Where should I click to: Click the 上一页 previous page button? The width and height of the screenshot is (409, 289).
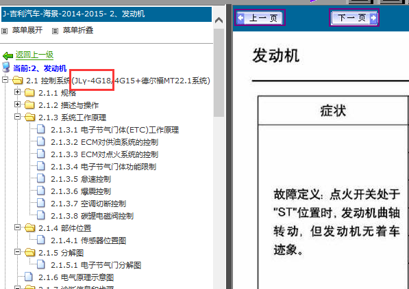[x=260, y=18]
